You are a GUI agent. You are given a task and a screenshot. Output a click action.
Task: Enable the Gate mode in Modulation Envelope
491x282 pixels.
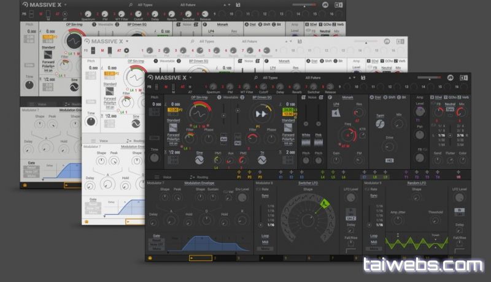click(156, 236)
